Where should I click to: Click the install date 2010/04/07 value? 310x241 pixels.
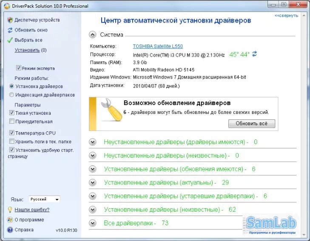coord(156,86)
